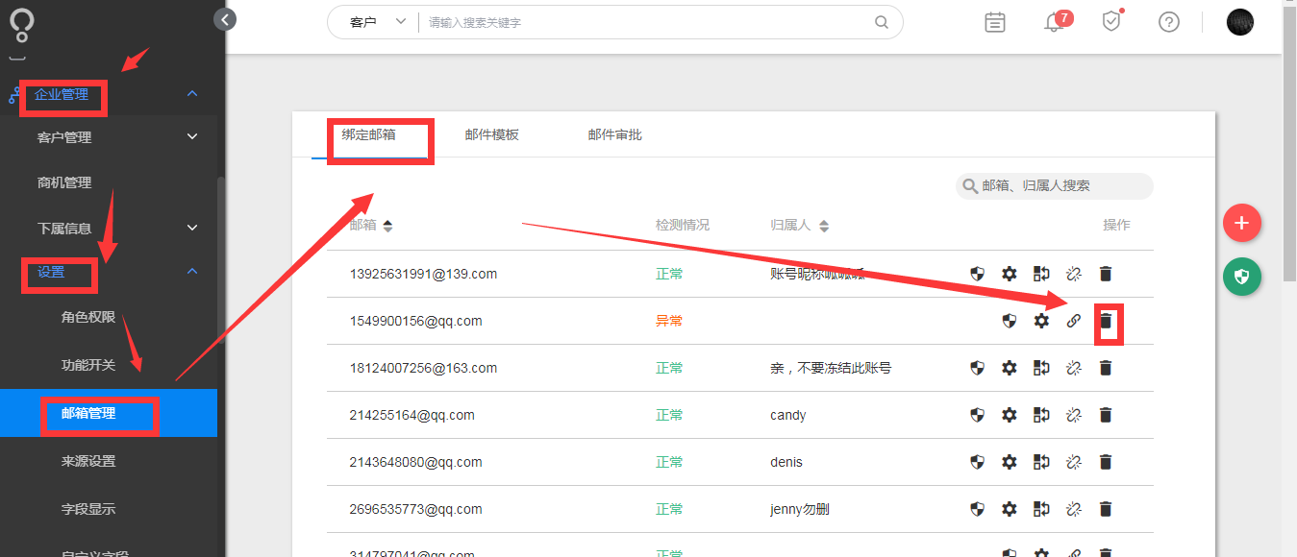Click the green shield floating button
Screen dimensions: 1297x557
[x=1242, y=277]
